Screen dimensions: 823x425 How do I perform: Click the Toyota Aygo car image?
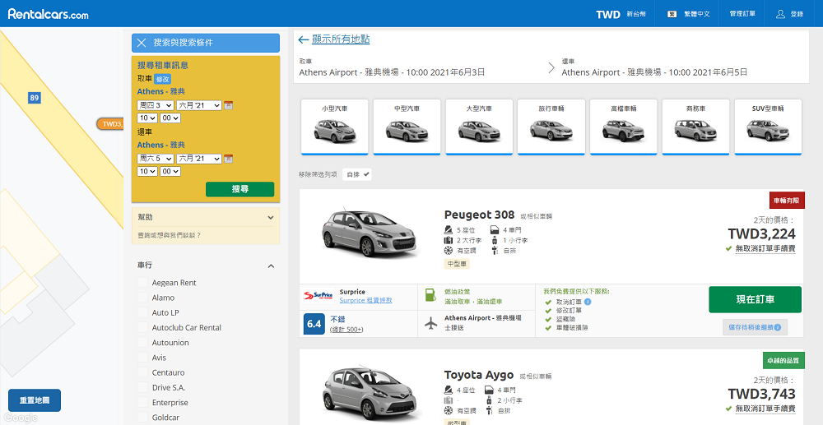click(370, 395)
